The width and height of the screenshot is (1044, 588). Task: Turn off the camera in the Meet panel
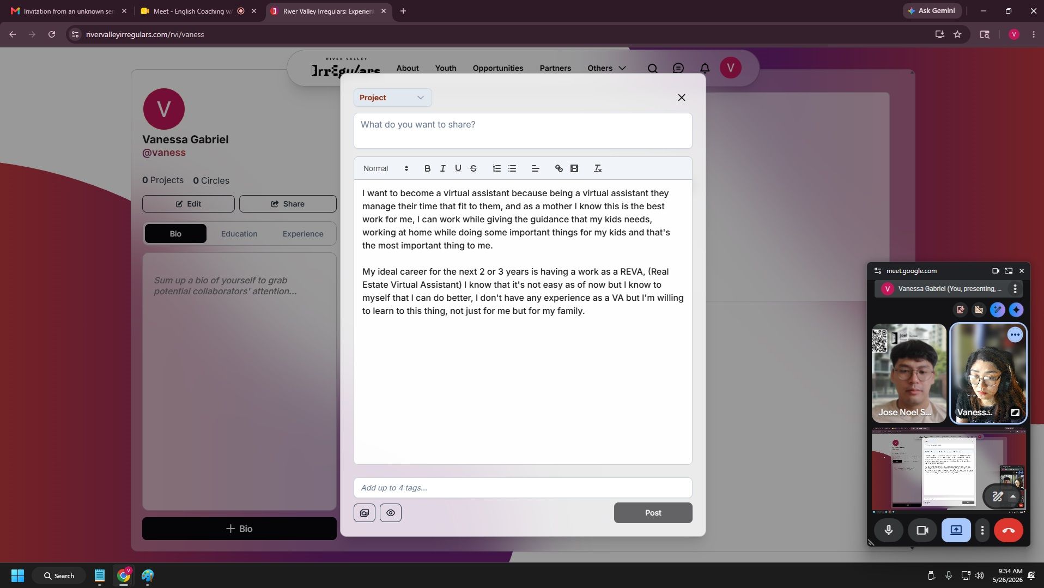(922, 530)
